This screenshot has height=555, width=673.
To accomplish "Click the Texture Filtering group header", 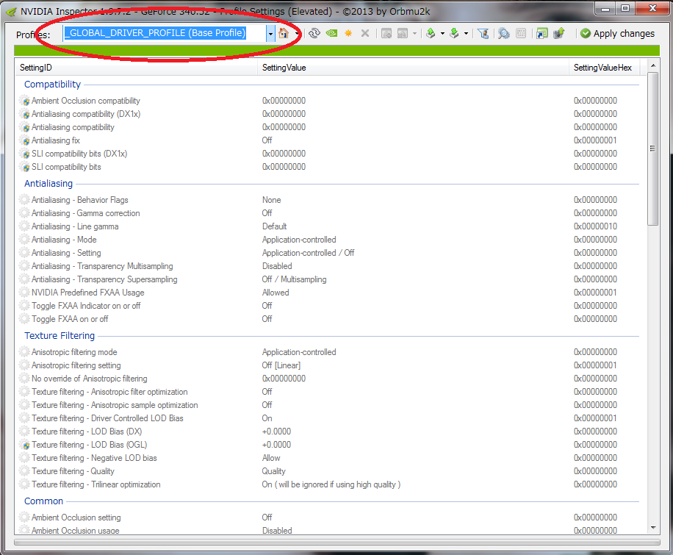I will (x=60, y=336).
